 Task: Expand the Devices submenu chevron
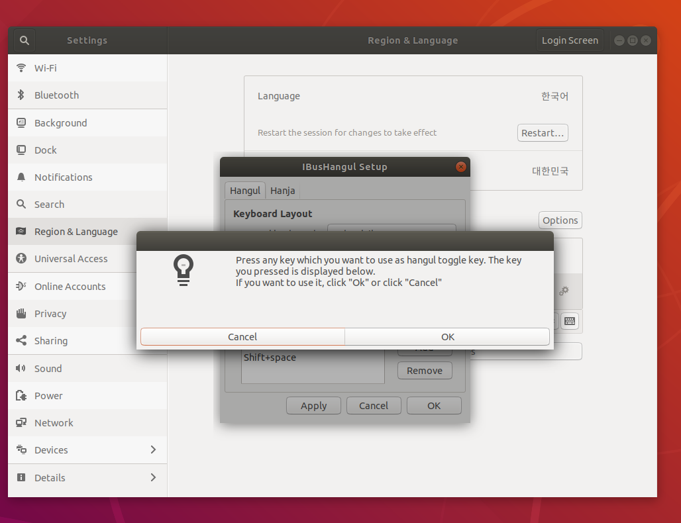[153, 450]
